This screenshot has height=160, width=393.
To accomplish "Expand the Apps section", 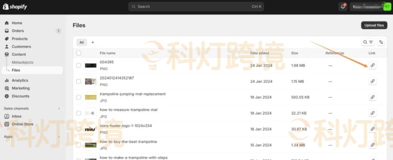I will 59,137.
